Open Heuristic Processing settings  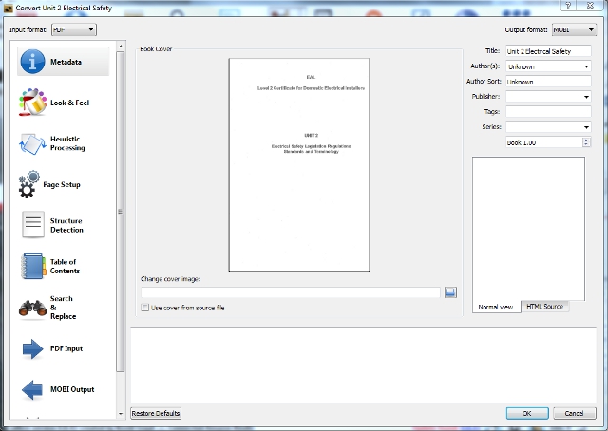pos(33,143)
